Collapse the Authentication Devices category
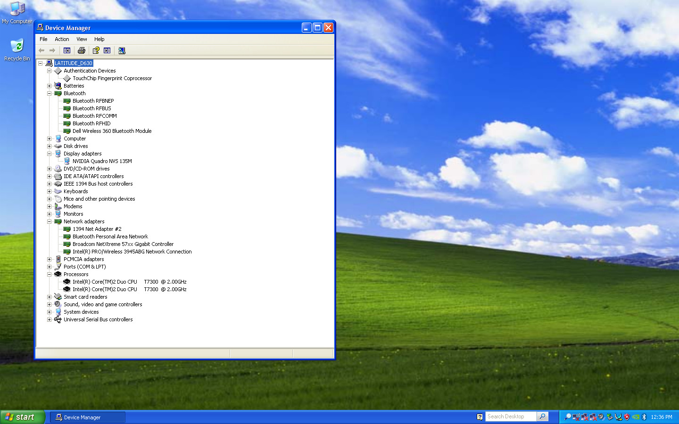Viewport: 679px width, 424px height. 49,71
